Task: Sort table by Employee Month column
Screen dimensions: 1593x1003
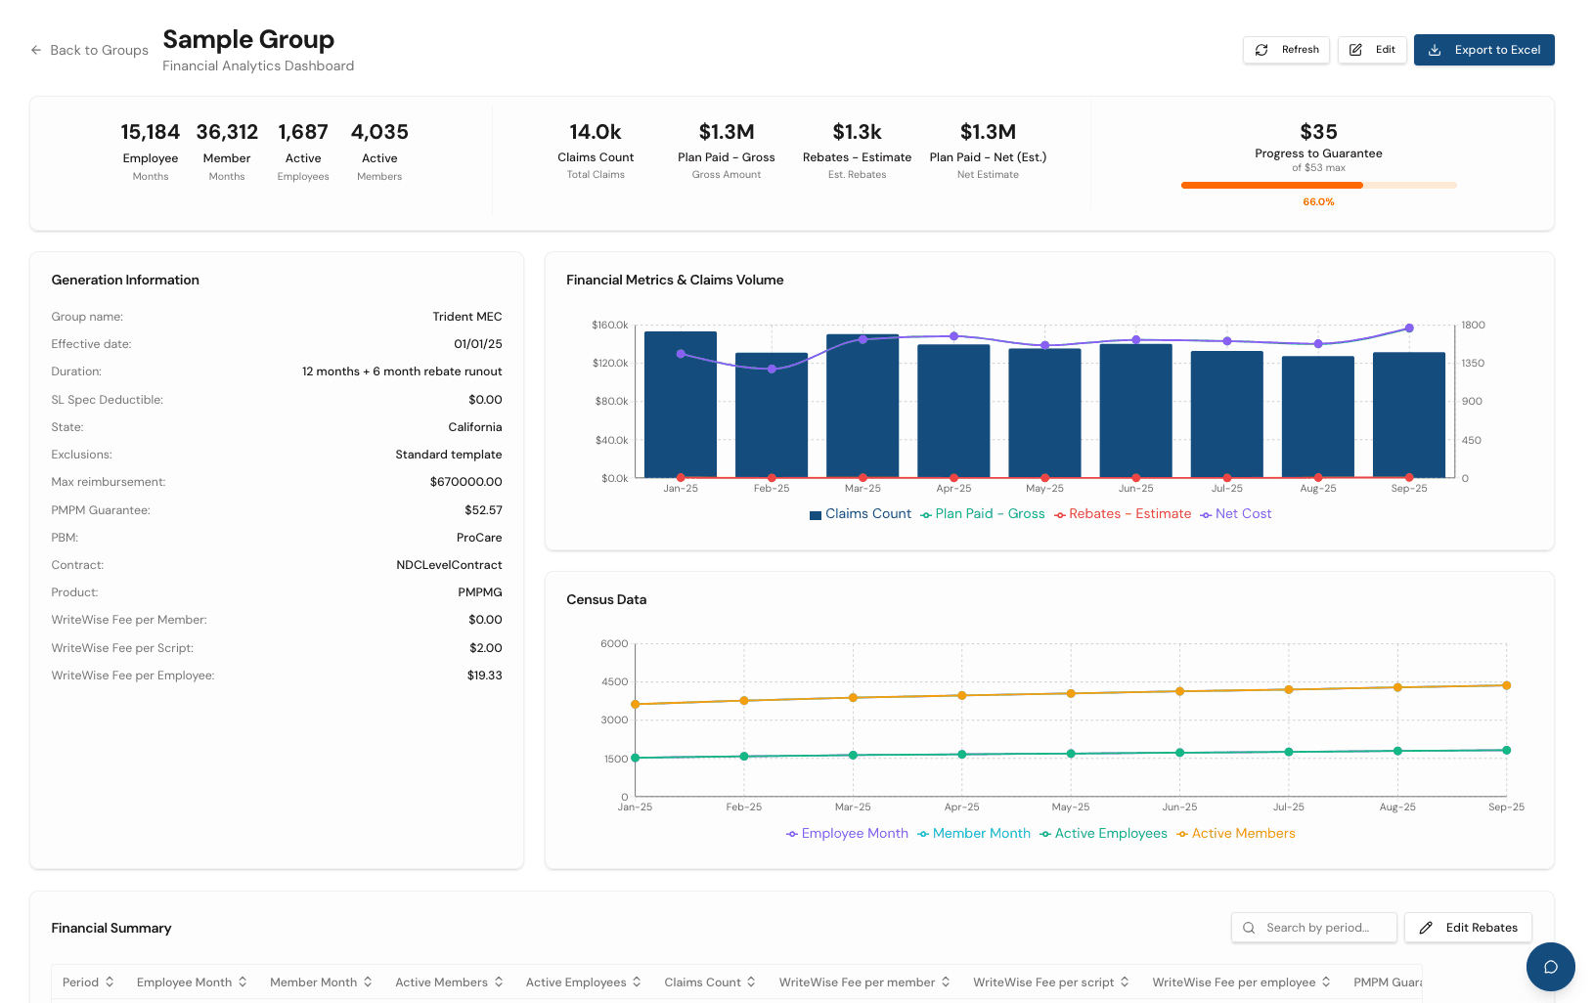Action: [x=192, y=982]
